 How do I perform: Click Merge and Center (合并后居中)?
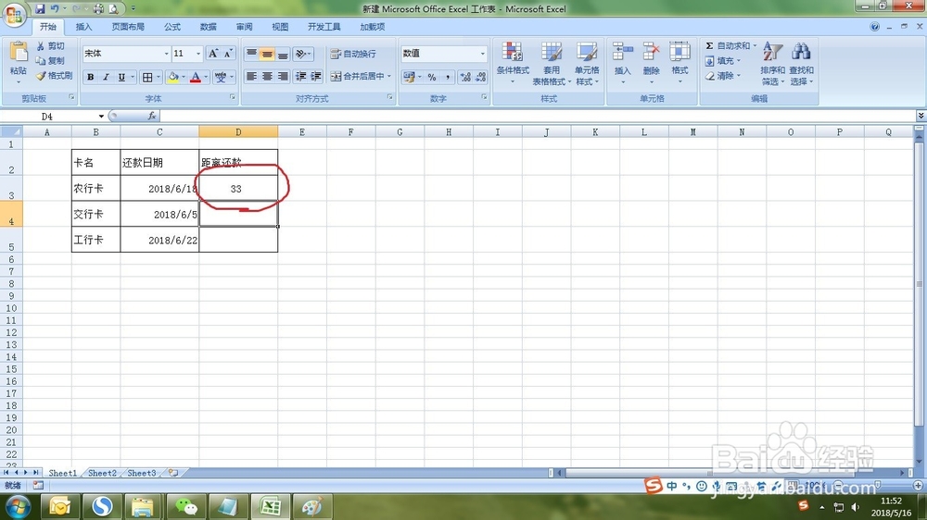[360, 76]
